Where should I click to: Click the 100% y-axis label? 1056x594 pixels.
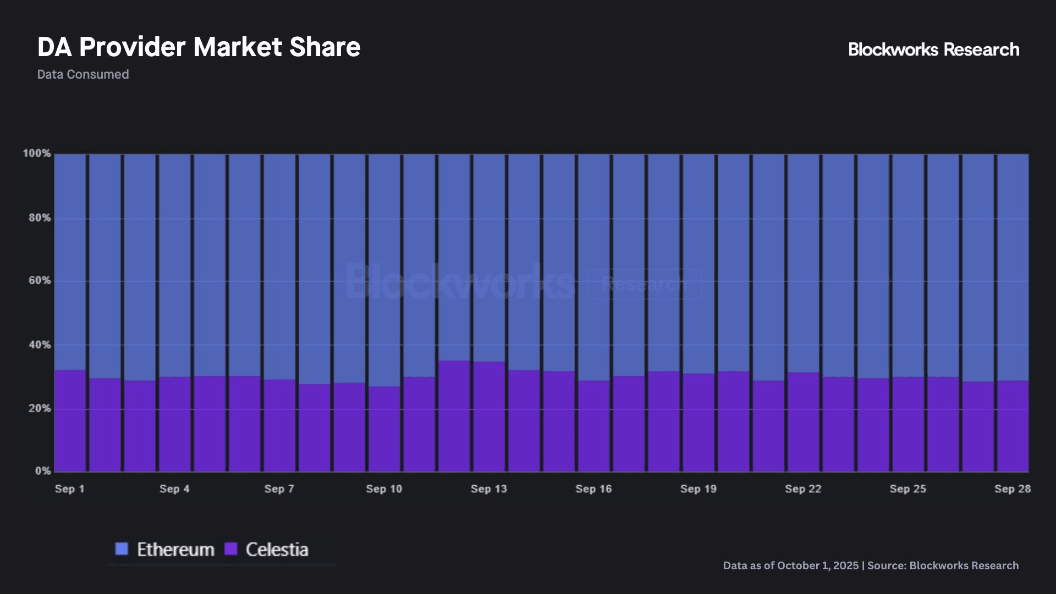click(x=37, y=153)
